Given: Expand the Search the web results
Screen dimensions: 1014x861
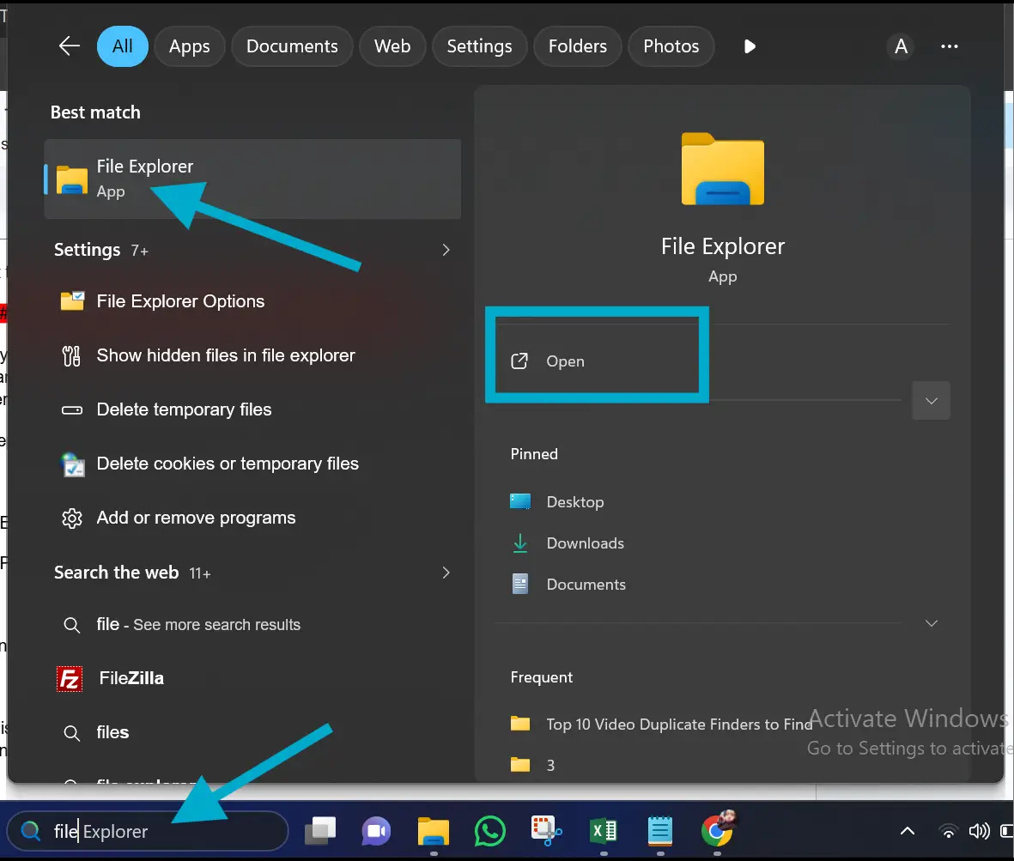Looking at the screenshot, I should pos(446,573).
